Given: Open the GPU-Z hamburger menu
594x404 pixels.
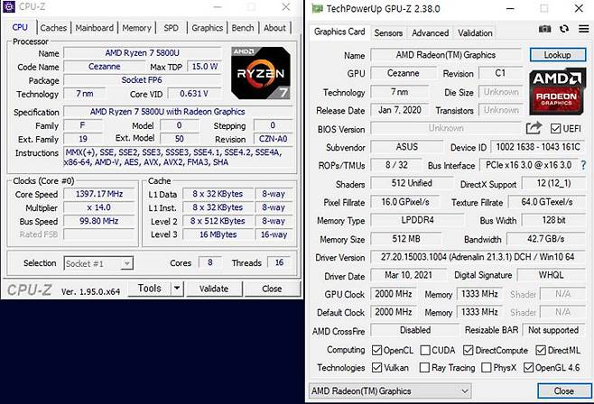Looking at the screenshot, I should 584,29.
